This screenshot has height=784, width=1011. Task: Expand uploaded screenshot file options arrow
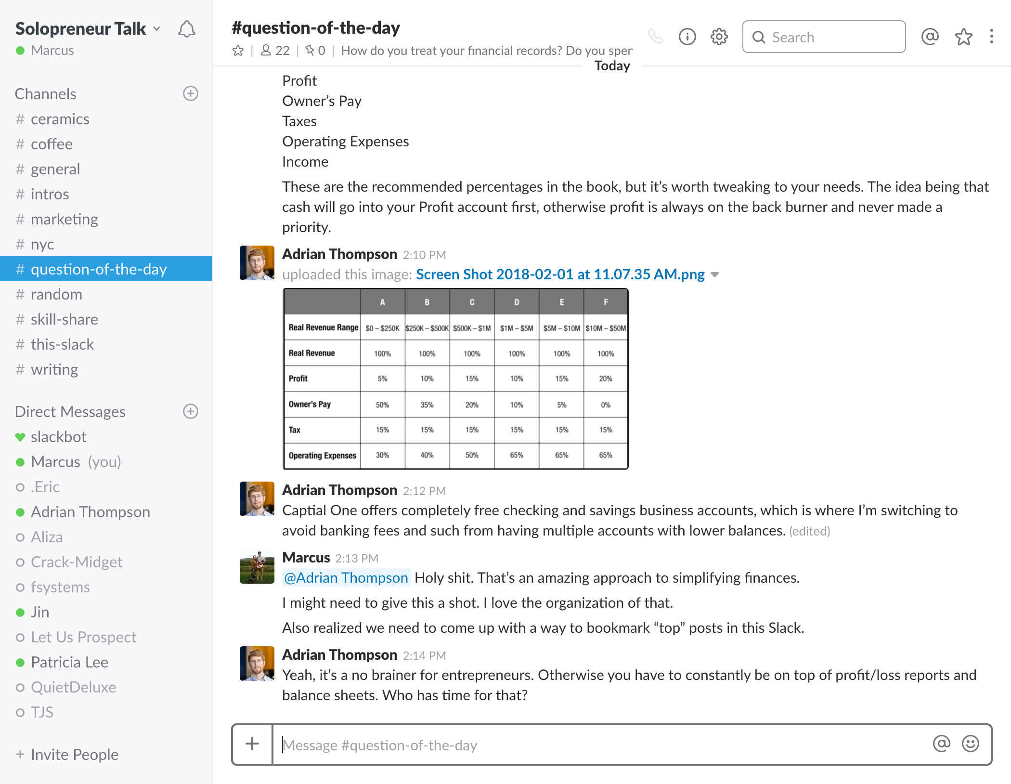(715, 274)
